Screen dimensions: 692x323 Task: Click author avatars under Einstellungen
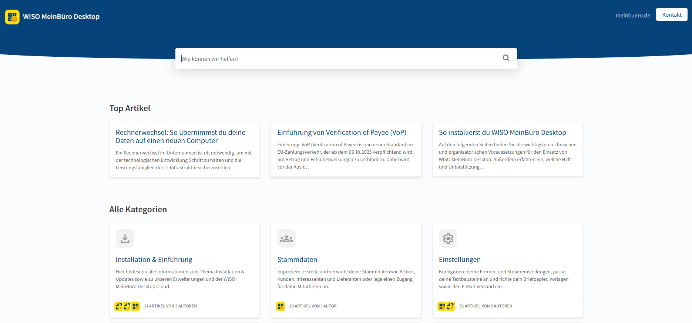(446, 306)
